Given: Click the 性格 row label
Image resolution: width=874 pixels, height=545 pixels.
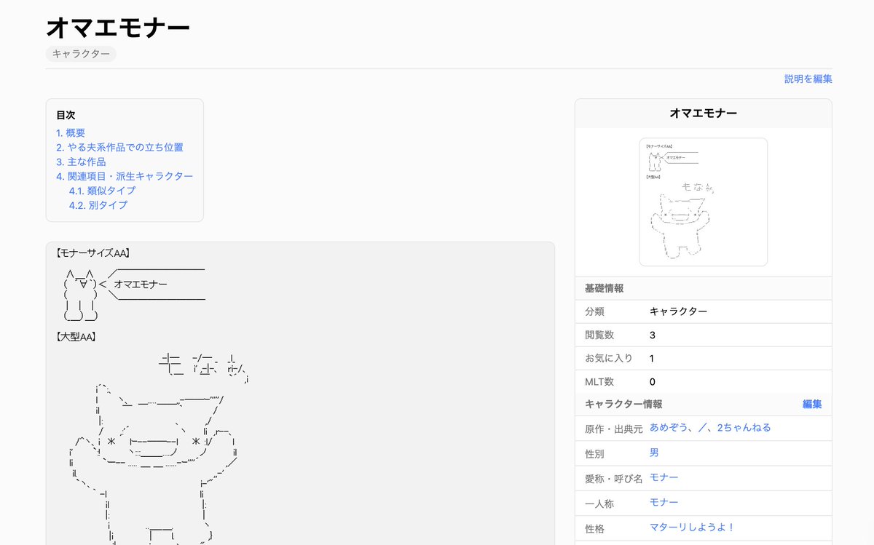Looking at the screenshot, I should click(x=594, y=528).
